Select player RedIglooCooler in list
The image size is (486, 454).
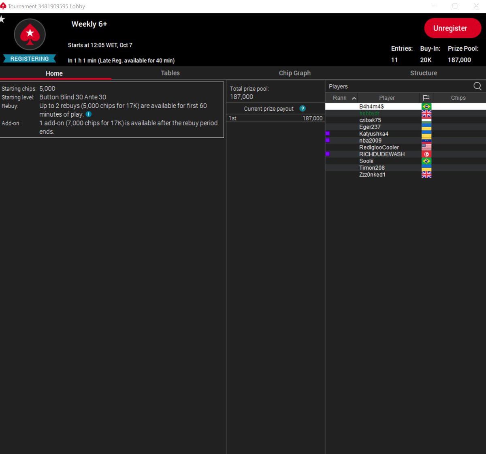coord(405,148)
